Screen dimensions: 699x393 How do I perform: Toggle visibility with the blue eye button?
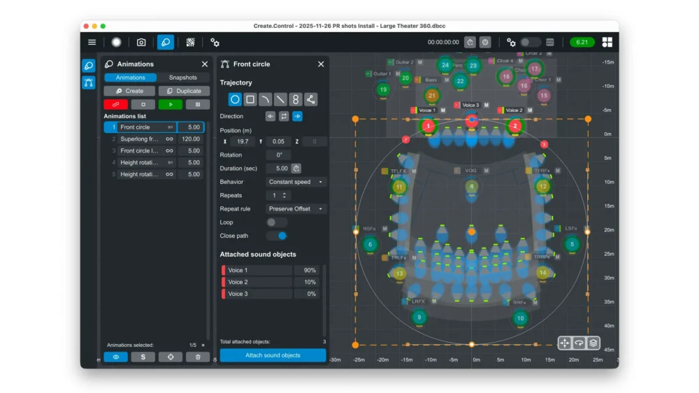116,357
